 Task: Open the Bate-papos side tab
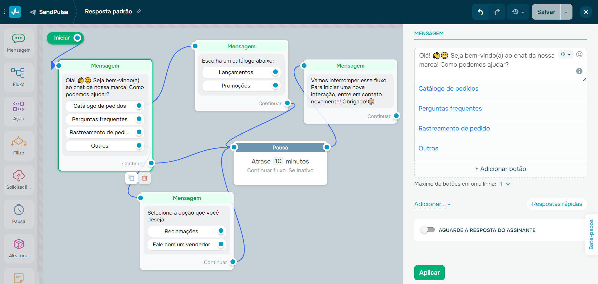[591, 234]
